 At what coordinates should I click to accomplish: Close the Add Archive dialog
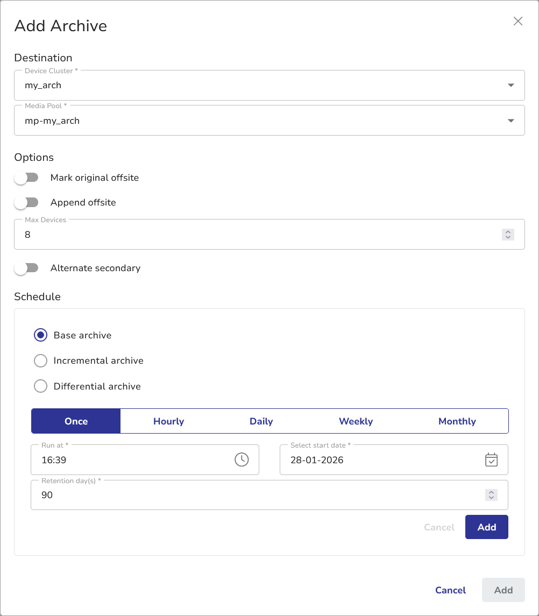[518, 21]
